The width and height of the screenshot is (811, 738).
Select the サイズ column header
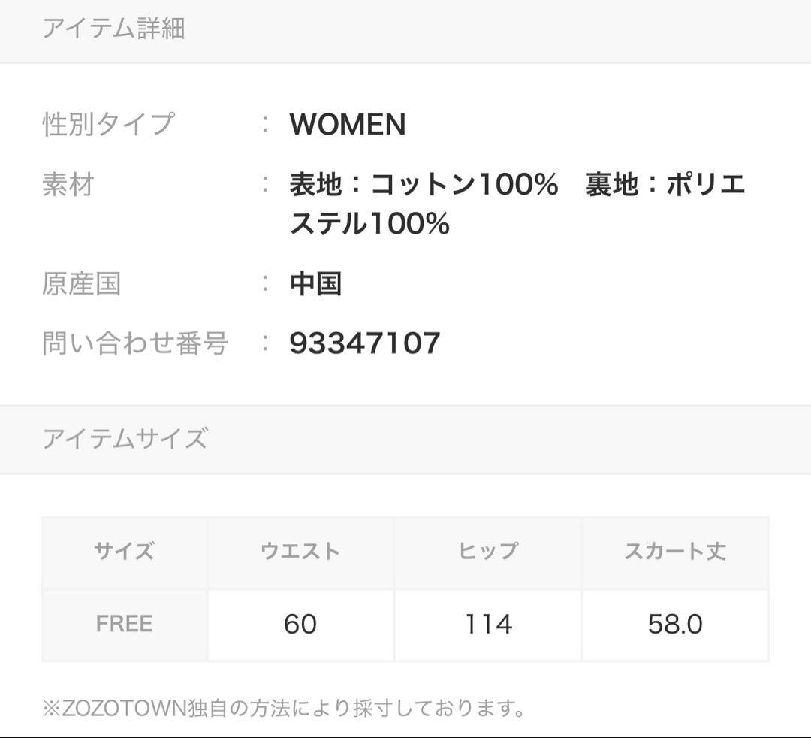point(125,552)
